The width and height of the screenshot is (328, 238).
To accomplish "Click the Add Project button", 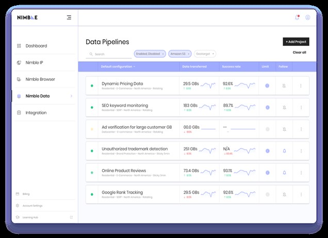I will (x=296, y=42).
